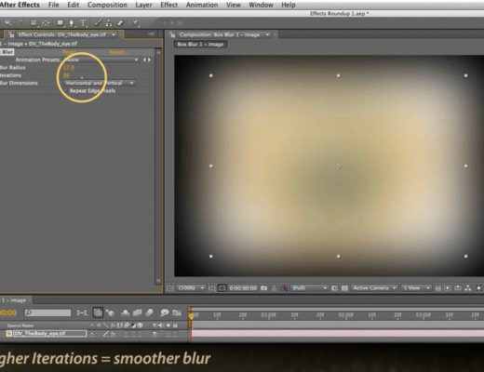Open the Composition Mini-Flowchart icon

[x=82, y=312]
